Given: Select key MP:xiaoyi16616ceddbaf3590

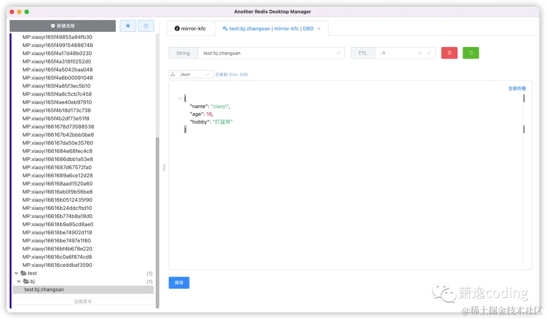Looking at the screenshot, I should [x=58, y=265].
